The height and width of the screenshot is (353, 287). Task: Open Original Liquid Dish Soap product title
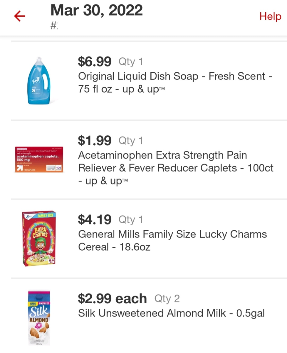point(175,82)
